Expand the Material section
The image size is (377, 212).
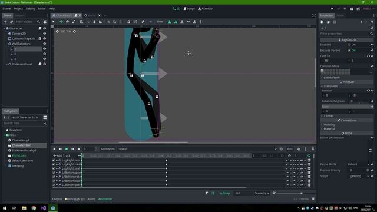(x=322, y=129)
